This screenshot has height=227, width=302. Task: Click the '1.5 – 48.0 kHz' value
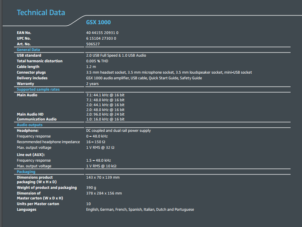(x=99, y=160)
